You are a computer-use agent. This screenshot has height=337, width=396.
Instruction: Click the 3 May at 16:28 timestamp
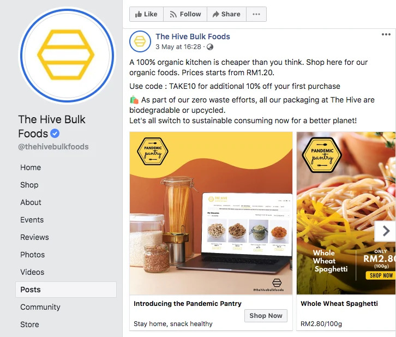point(178,47)
